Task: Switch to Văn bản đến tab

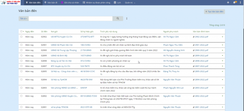Action: (x=33, y=3)
